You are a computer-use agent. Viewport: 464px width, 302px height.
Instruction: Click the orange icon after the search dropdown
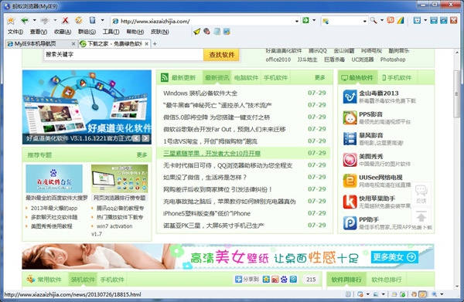[x=391, y=20]
